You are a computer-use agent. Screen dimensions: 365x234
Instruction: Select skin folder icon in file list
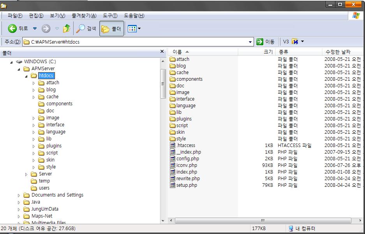173,132
